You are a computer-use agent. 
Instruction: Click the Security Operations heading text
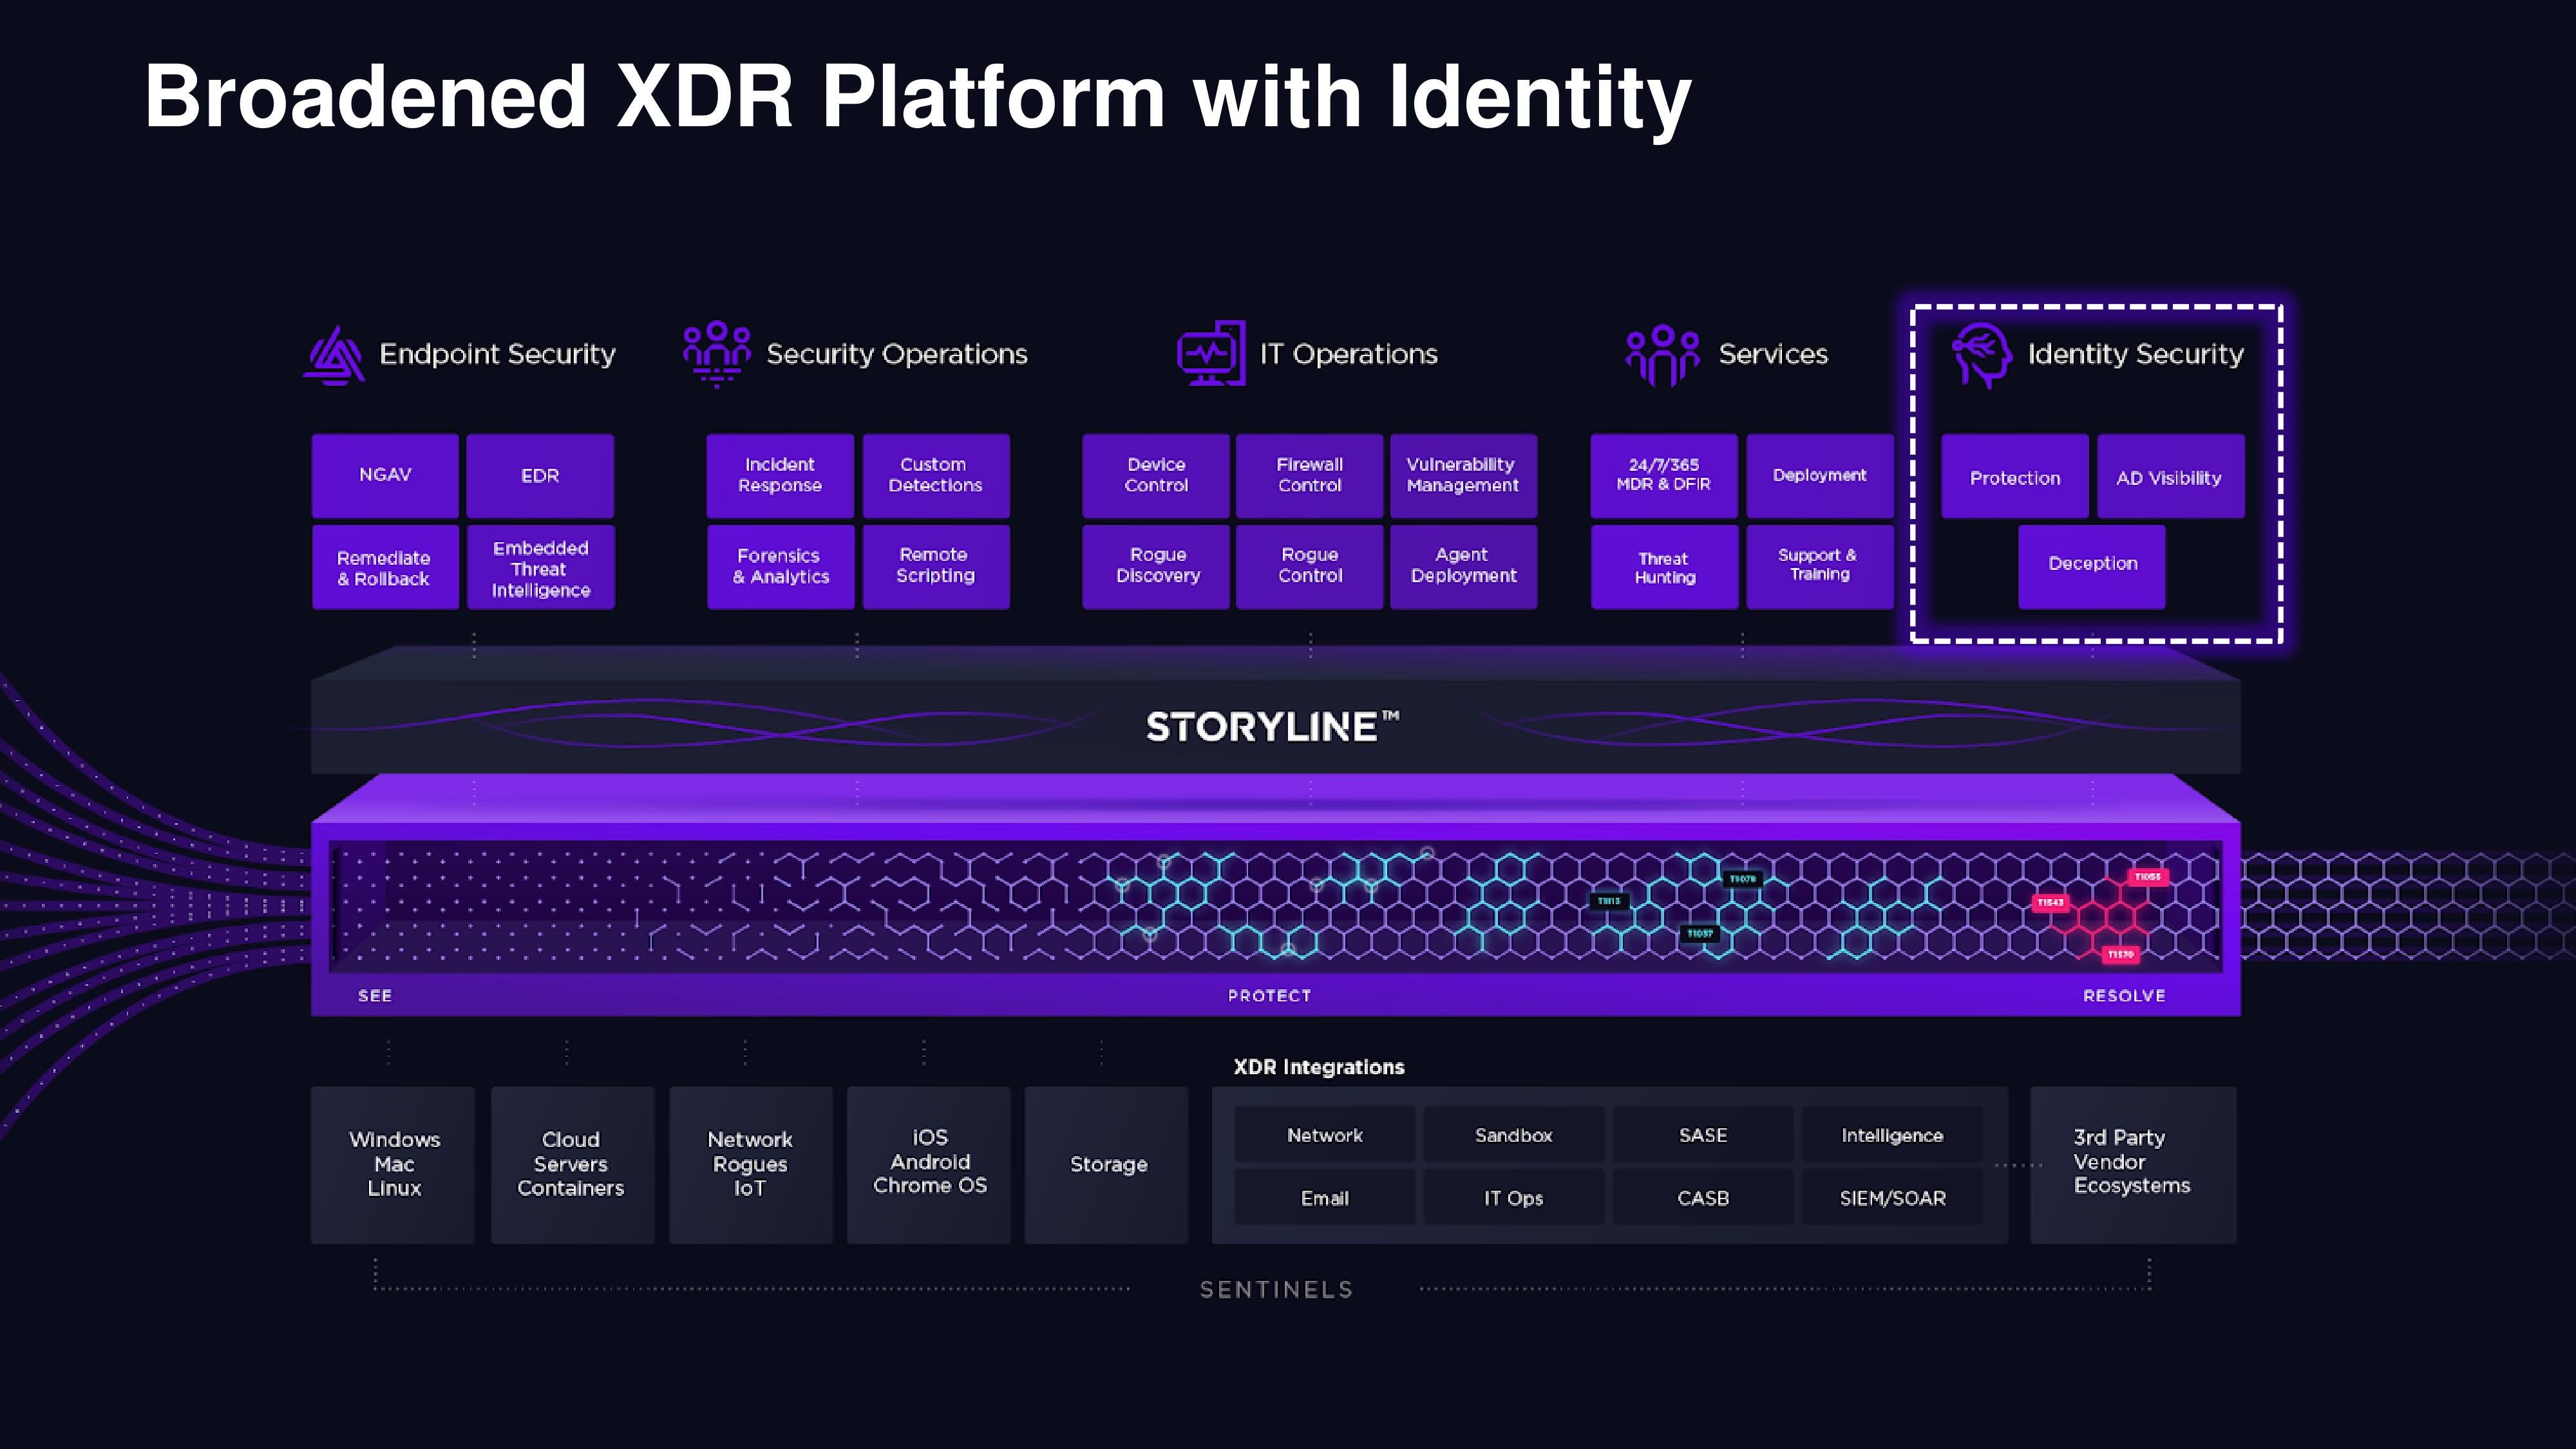point(897,354)
